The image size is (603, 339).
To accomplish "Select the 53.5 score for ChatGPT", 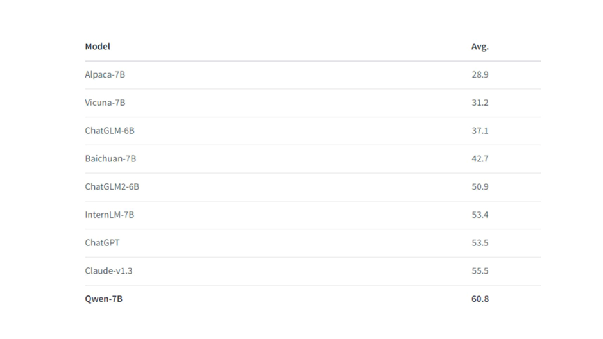I will pyautogui.click(x=480, y=243).
